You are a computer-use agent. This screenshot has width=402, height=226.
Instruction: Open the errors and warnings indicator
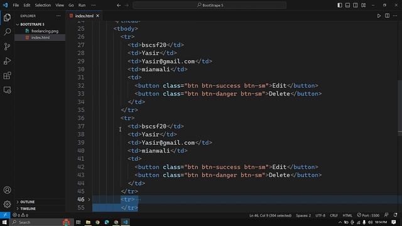coord(21,215)
